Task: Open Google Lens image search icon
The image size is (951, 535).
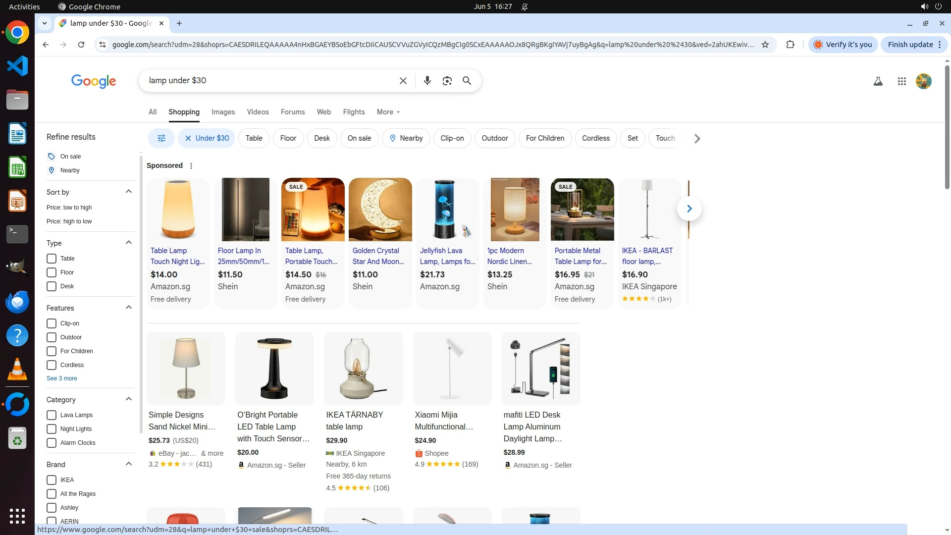Action: (x=447, y=81)
